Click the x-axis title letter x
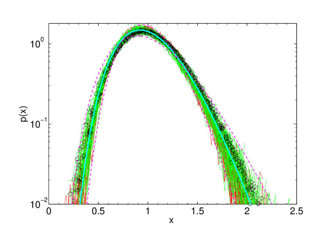This screenshot has width=334, height=236. pos(171,221)
